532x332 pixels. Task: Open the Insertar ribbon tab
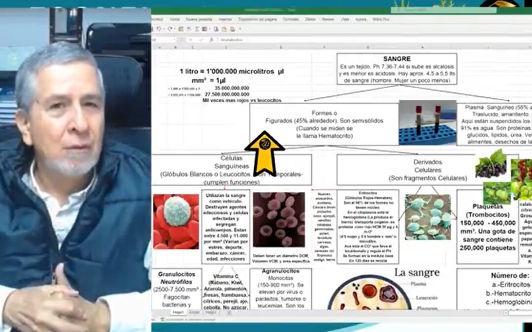(x=225, y=20)
